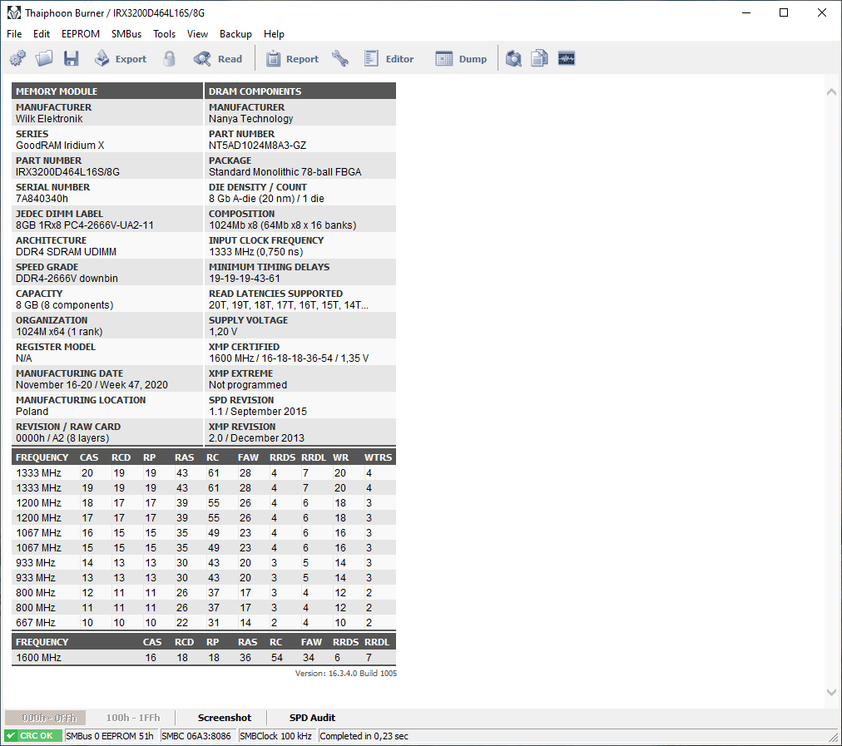Click XMP value '1600 MHz / 16-18-18-36-54 / 1,35 V'
Screen dimensions: 842x746
(289, 358)
